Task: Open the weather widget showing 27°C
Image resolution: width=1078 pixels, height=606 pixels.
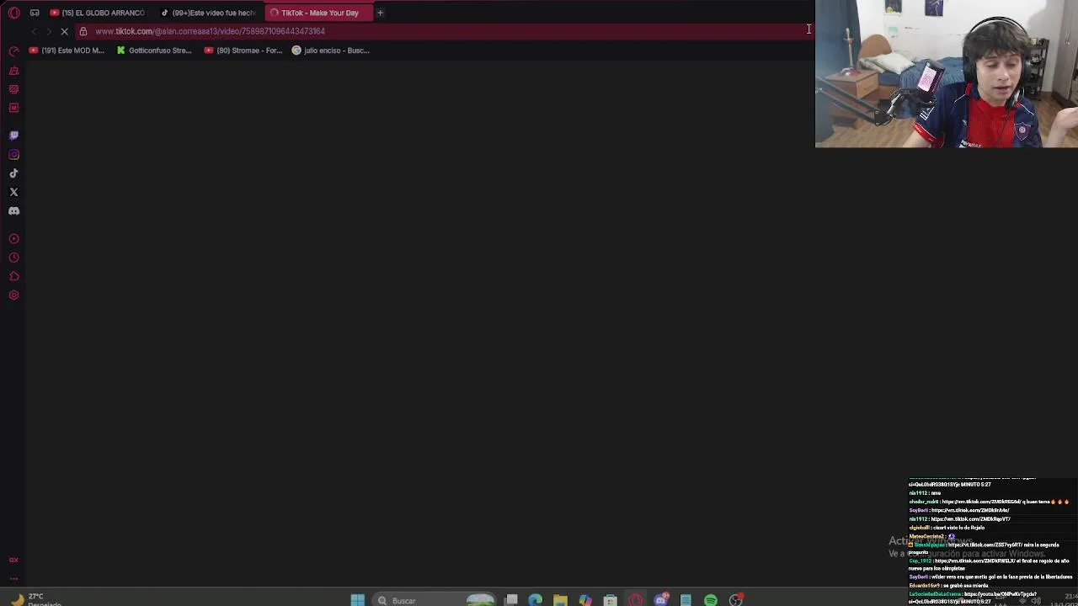Action: pyautogui.click(x=35, y=599)
